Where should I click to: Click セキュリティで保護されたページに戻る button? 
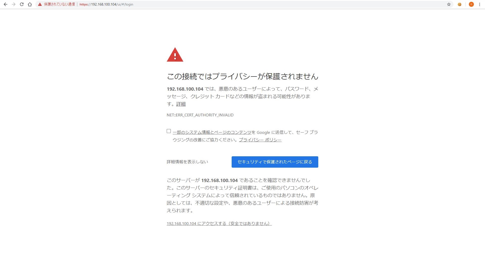(x=275, y=162)
